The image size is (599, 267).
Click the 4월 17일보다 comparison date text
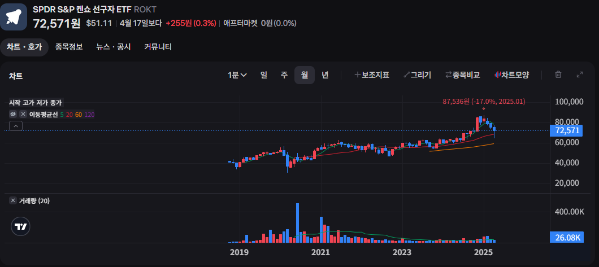[141, 23]
